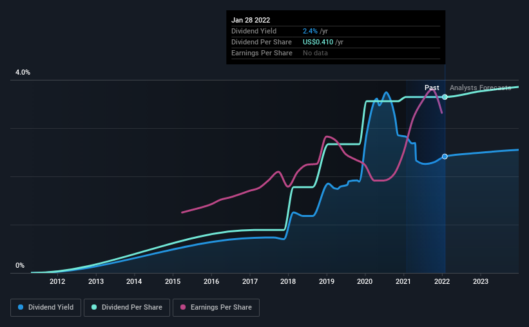
Task: Click the 2.4% dividend yield tooltip value
Action: coord(310,31)
